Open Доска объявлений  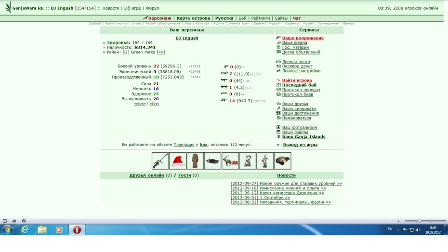pyautogui.click(x=301, y=52)
